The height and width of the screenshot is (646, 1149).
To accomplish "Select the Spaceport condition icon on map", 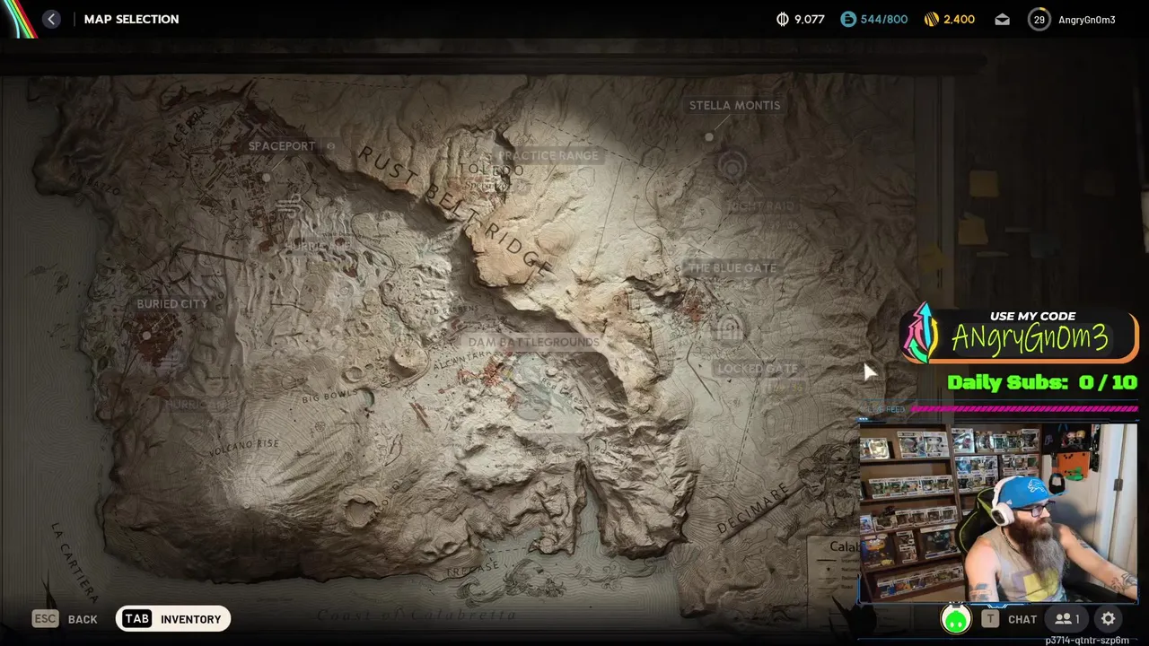I will [x=289, y=207].
